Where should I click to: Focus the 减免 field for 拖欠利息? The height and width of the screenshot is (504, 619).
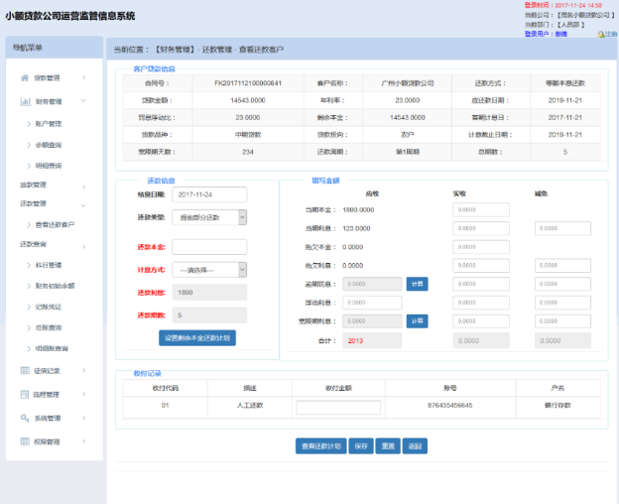562,265
